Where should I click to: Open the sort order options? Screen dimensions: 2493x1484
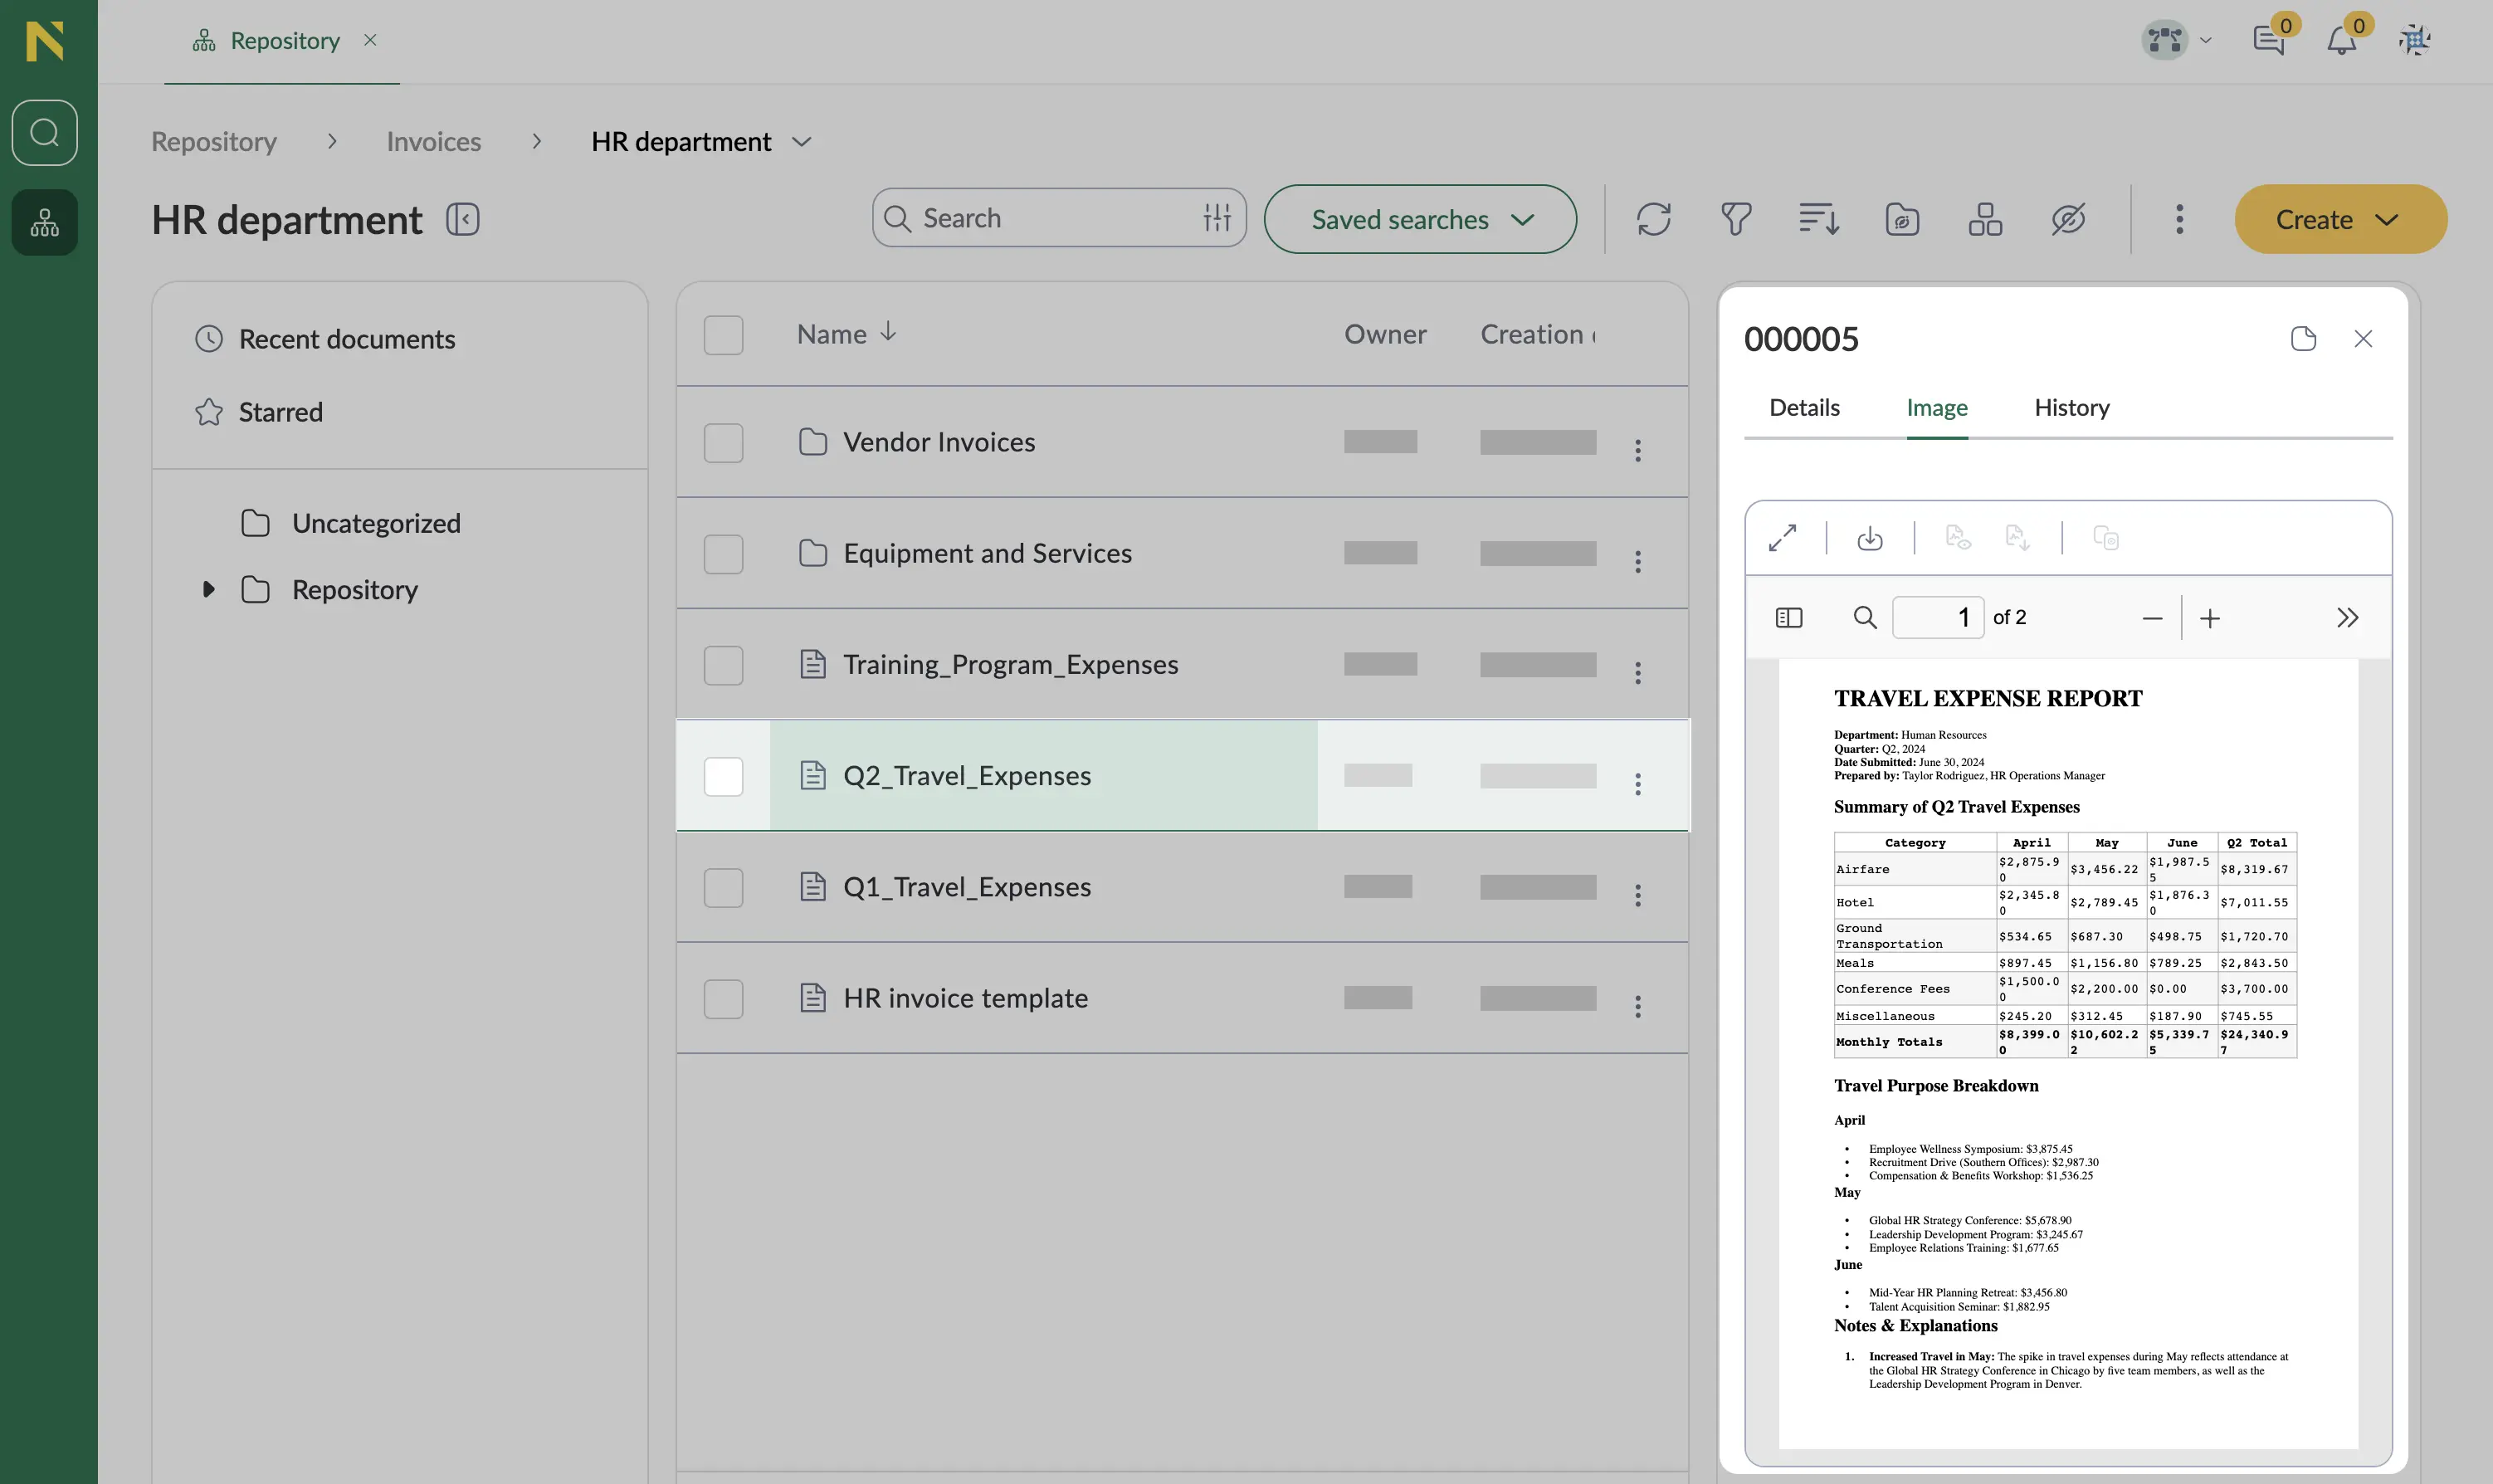coord(1819,219)
